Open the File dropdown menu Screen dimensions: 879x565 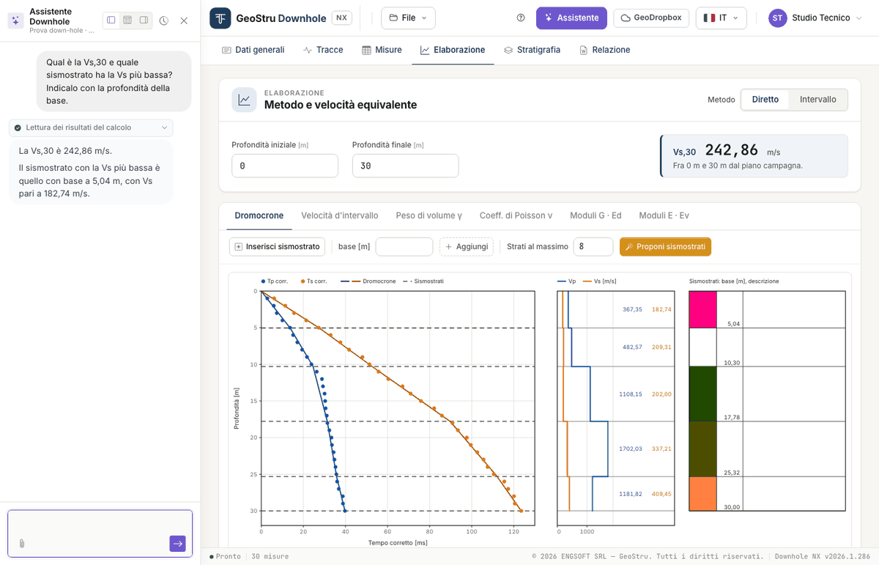408,18
